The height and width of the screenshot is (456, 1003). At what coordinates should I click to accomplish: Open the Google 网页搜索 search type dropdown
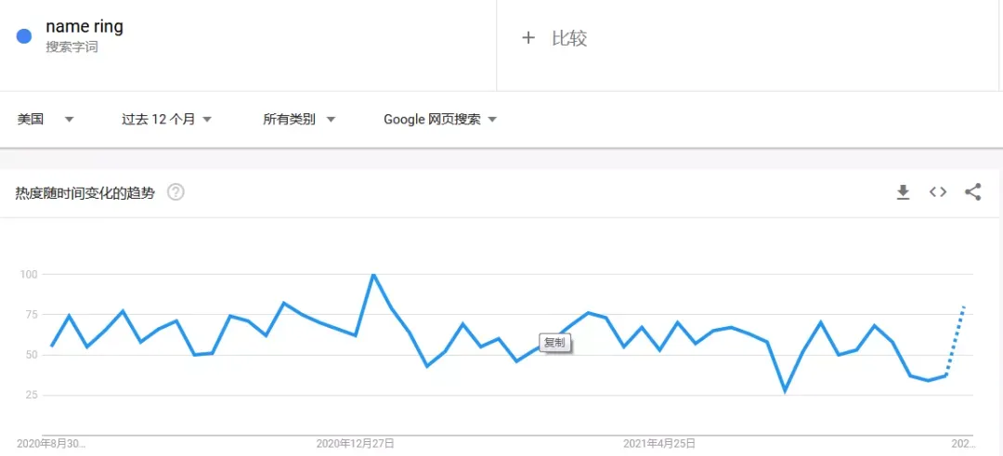440,120
